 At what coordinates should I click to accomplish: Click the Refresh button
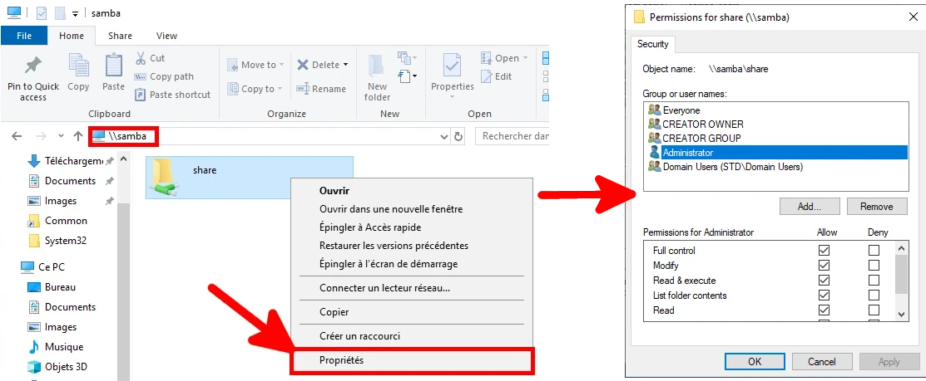pos(458,137)
